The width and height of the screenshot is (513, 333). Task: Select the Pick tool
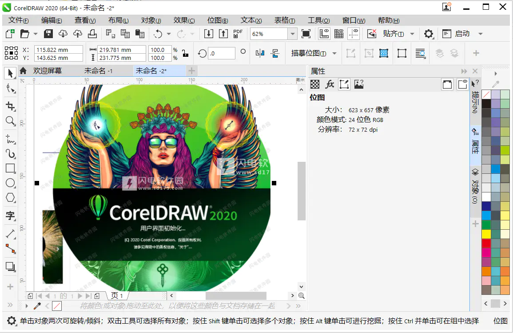[10, 73]
